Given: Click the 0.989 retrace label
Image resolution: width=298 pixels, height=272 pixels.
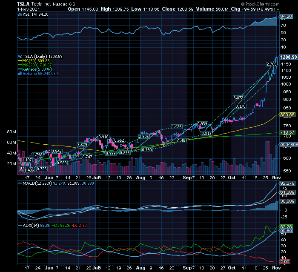Looking at the screenshot, I should pos(111,153).
